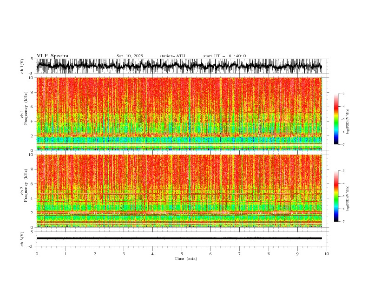Click the "-3" label on upper color bar
This screenshot has width=368, height=285.
pos(343,94)
